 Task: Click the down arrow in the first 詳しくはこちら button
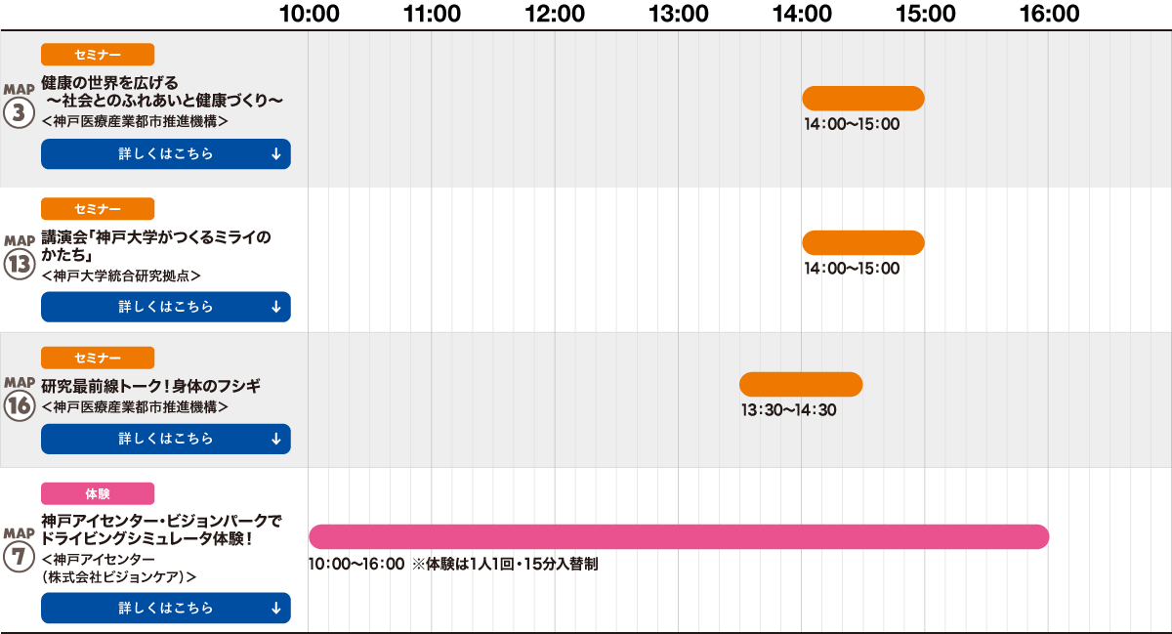tap(275, 154)
